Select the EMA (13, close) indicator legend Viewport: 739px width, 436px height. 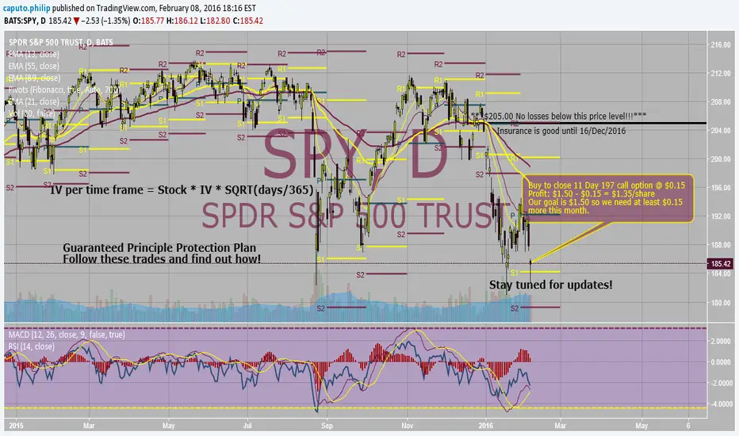[34, 54]
